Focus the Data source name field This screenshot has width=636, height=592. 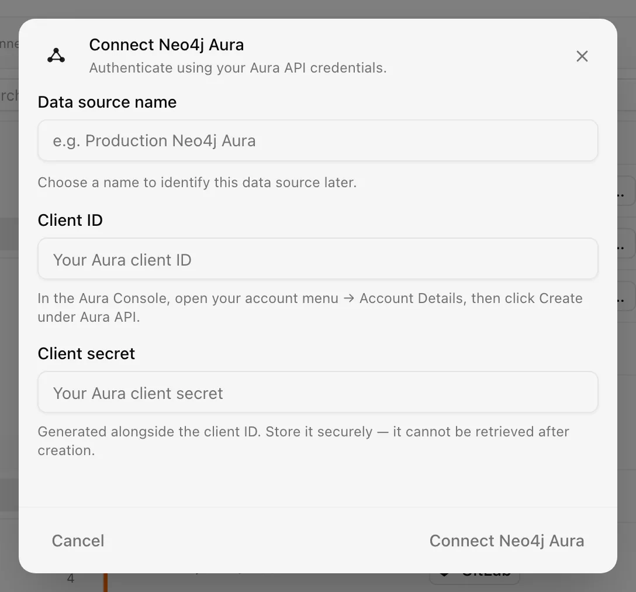click(317, 140)
